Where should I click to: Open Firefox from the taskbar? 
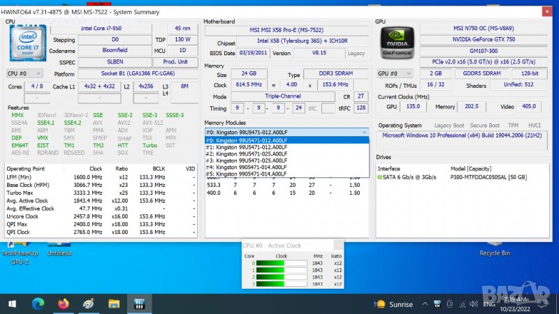pyautogui.click(x=64, y=304)
